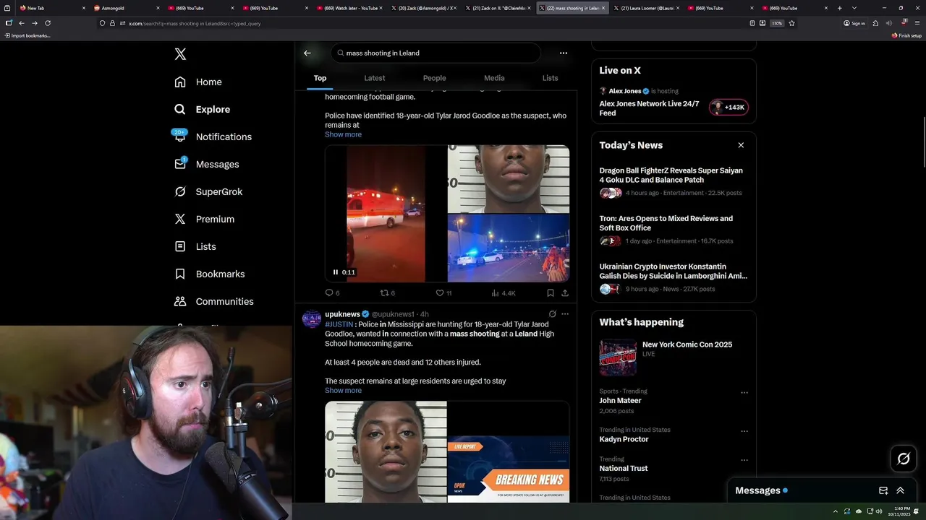926x520 pixels.
Task: Open Messages in the left sidebar
Action: click(206, 165)
